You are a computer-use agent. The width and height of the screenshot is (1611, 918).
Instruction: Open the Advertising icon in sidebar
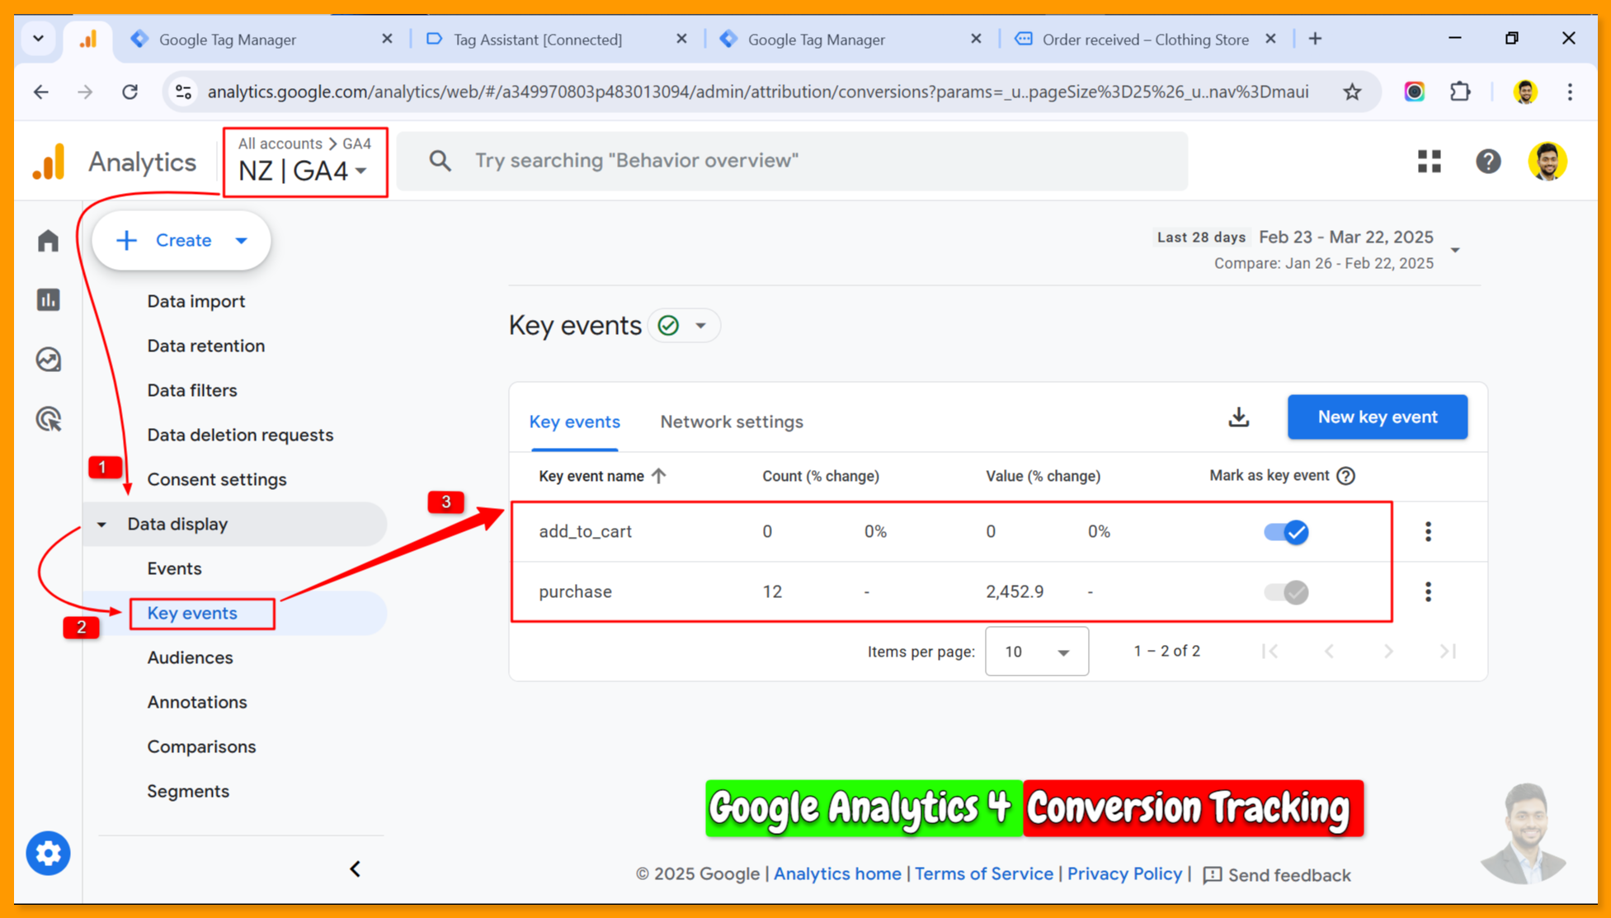point(48,419)
